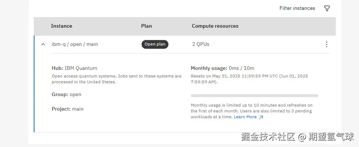359x147 pixels.
Task: Click the Learn More link
Action: tap(245, 117)
